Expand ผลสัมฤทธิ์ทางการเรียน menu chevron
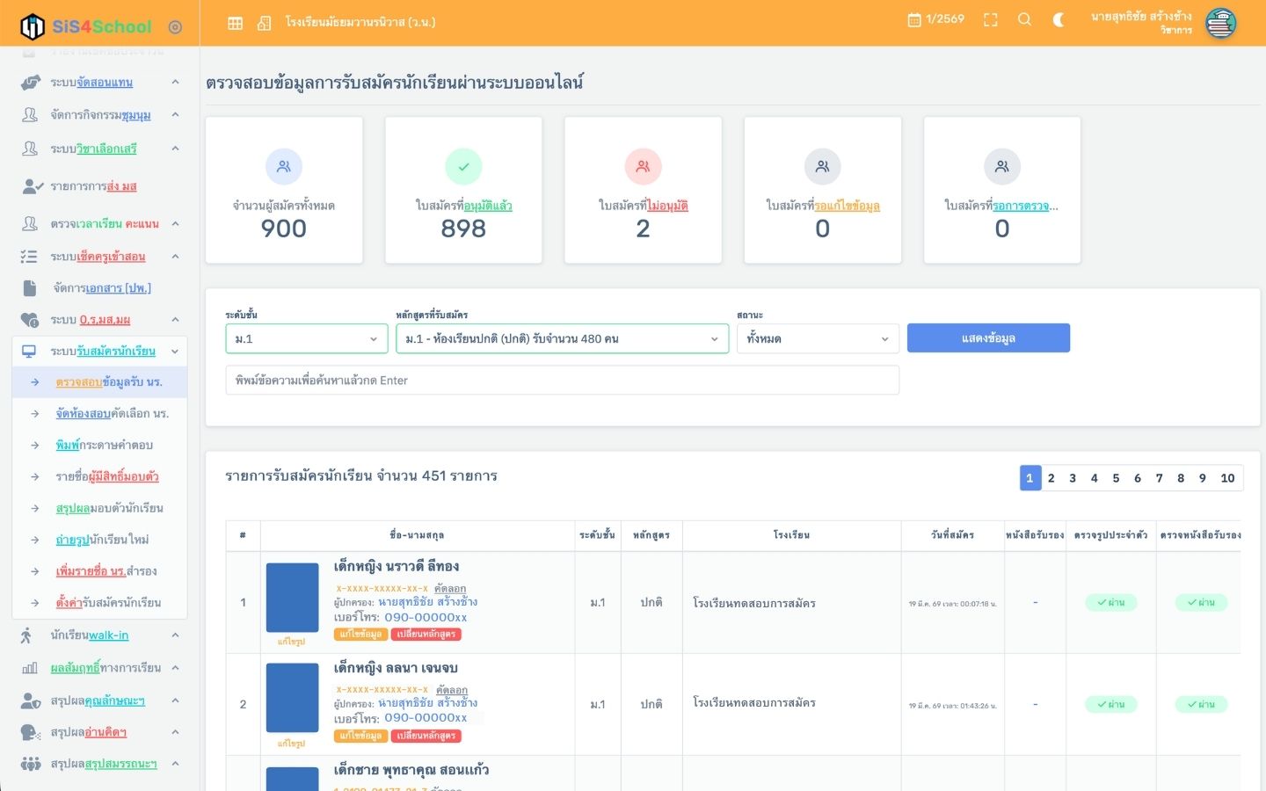 [x=175, y=668]
